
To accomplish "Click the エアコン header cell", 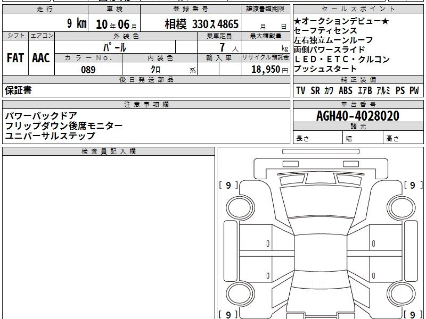I will (42, 36).
